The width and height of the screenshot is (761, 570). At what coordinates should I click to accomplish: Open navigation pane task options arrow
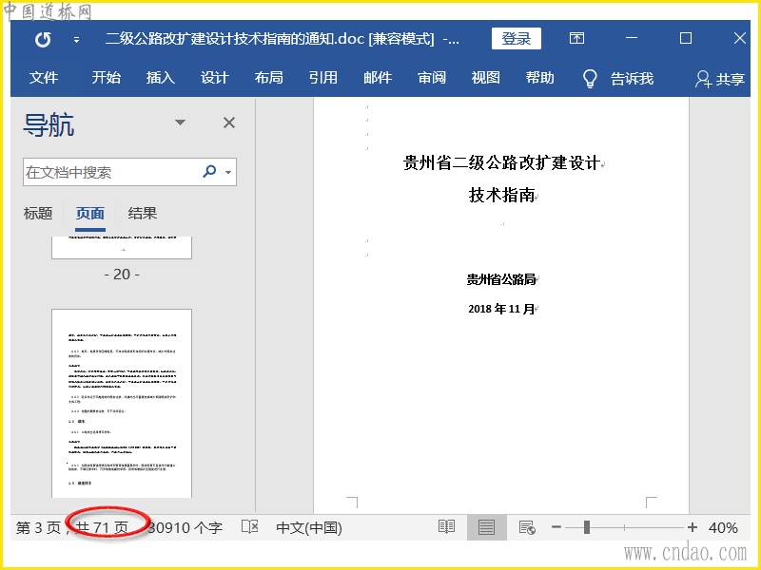coord(180,123)
